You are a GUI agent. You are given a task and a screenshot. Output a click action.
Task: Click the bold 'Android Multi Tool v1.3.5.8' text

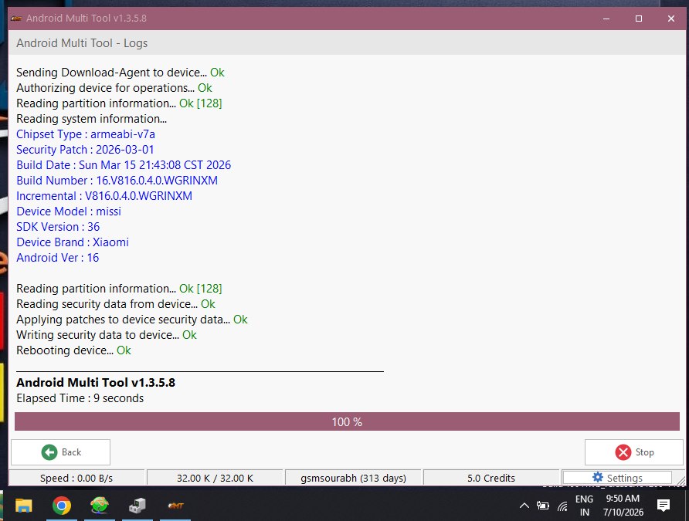coord(96,383)
